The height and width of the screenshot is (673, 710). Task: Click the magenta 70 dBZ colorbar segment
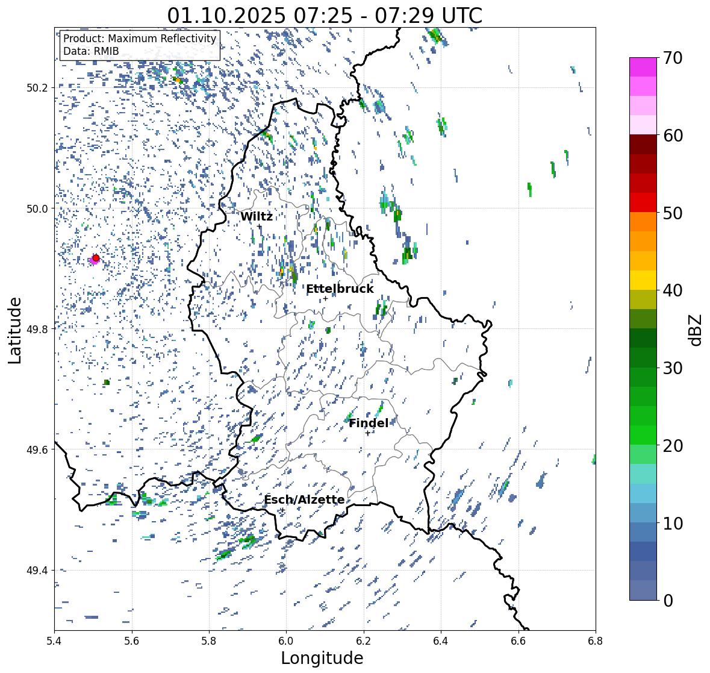(x=643, y=66)
